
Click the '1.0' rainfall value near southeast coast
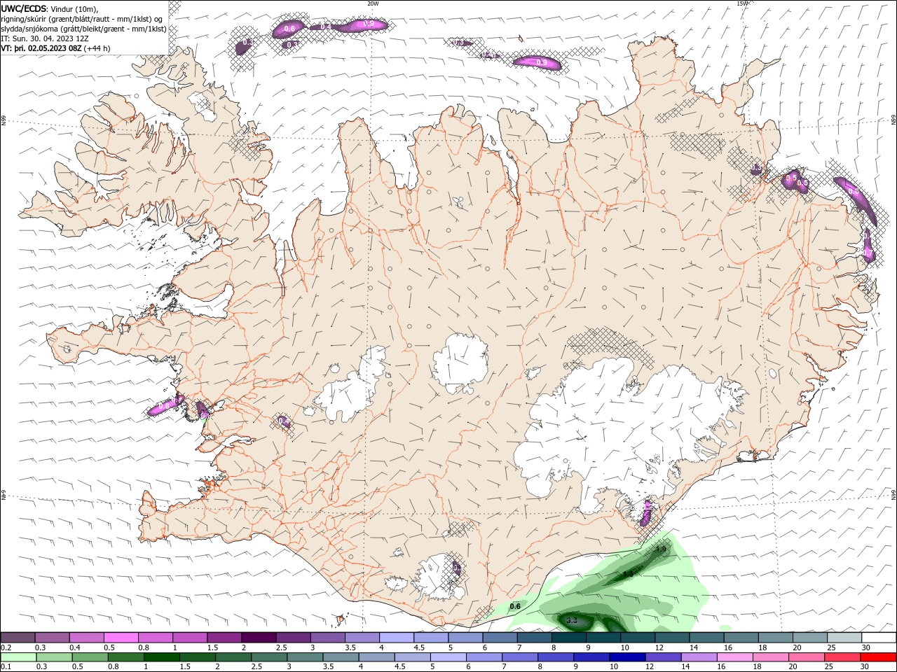coord(661,549)
